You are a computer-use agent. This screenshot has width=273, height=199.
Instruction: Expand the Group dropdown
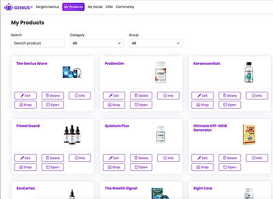coord(156,43)
